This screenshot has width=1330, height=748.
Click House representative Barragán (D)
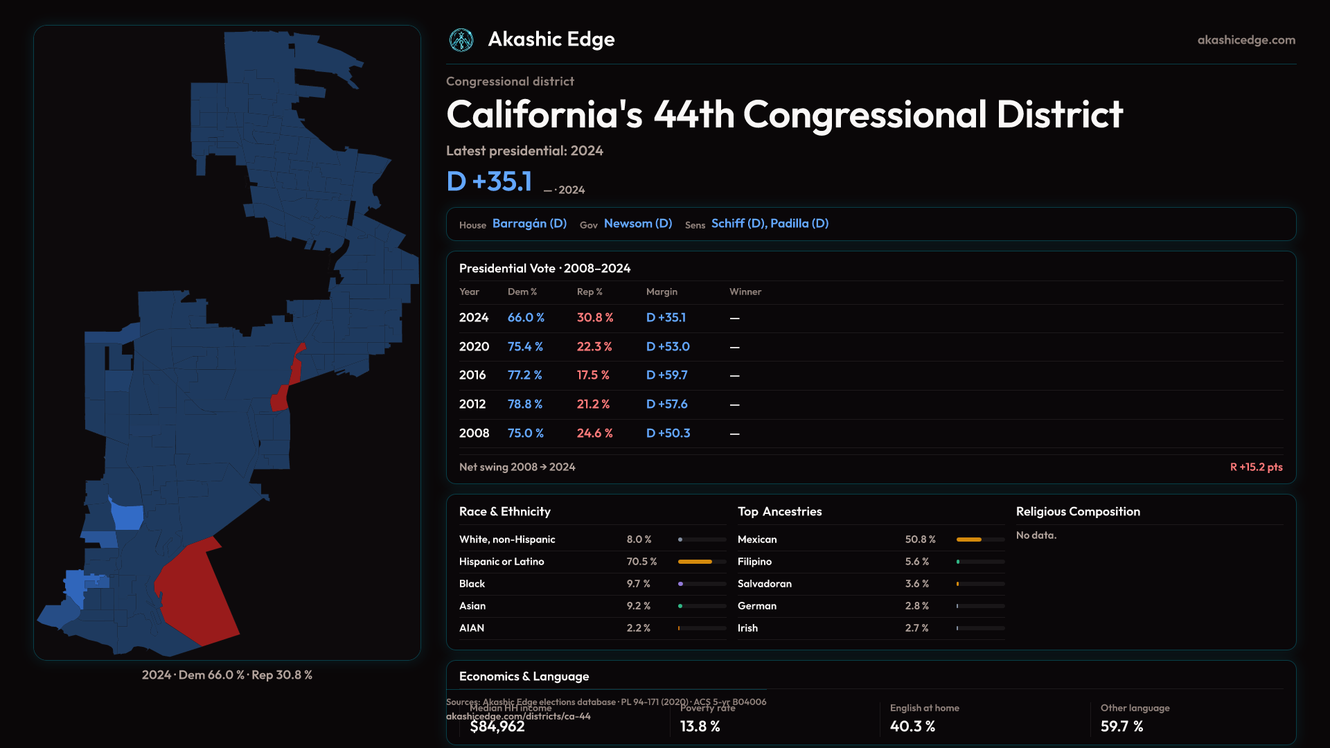pyautogui.click(x=529, y=224)
